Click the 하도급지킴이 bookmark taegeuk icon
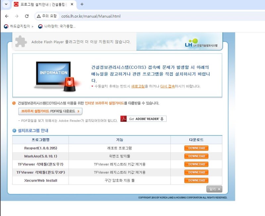Image resolution: width=265 pixels, height=216 pixels. click(x=6, y=26)
